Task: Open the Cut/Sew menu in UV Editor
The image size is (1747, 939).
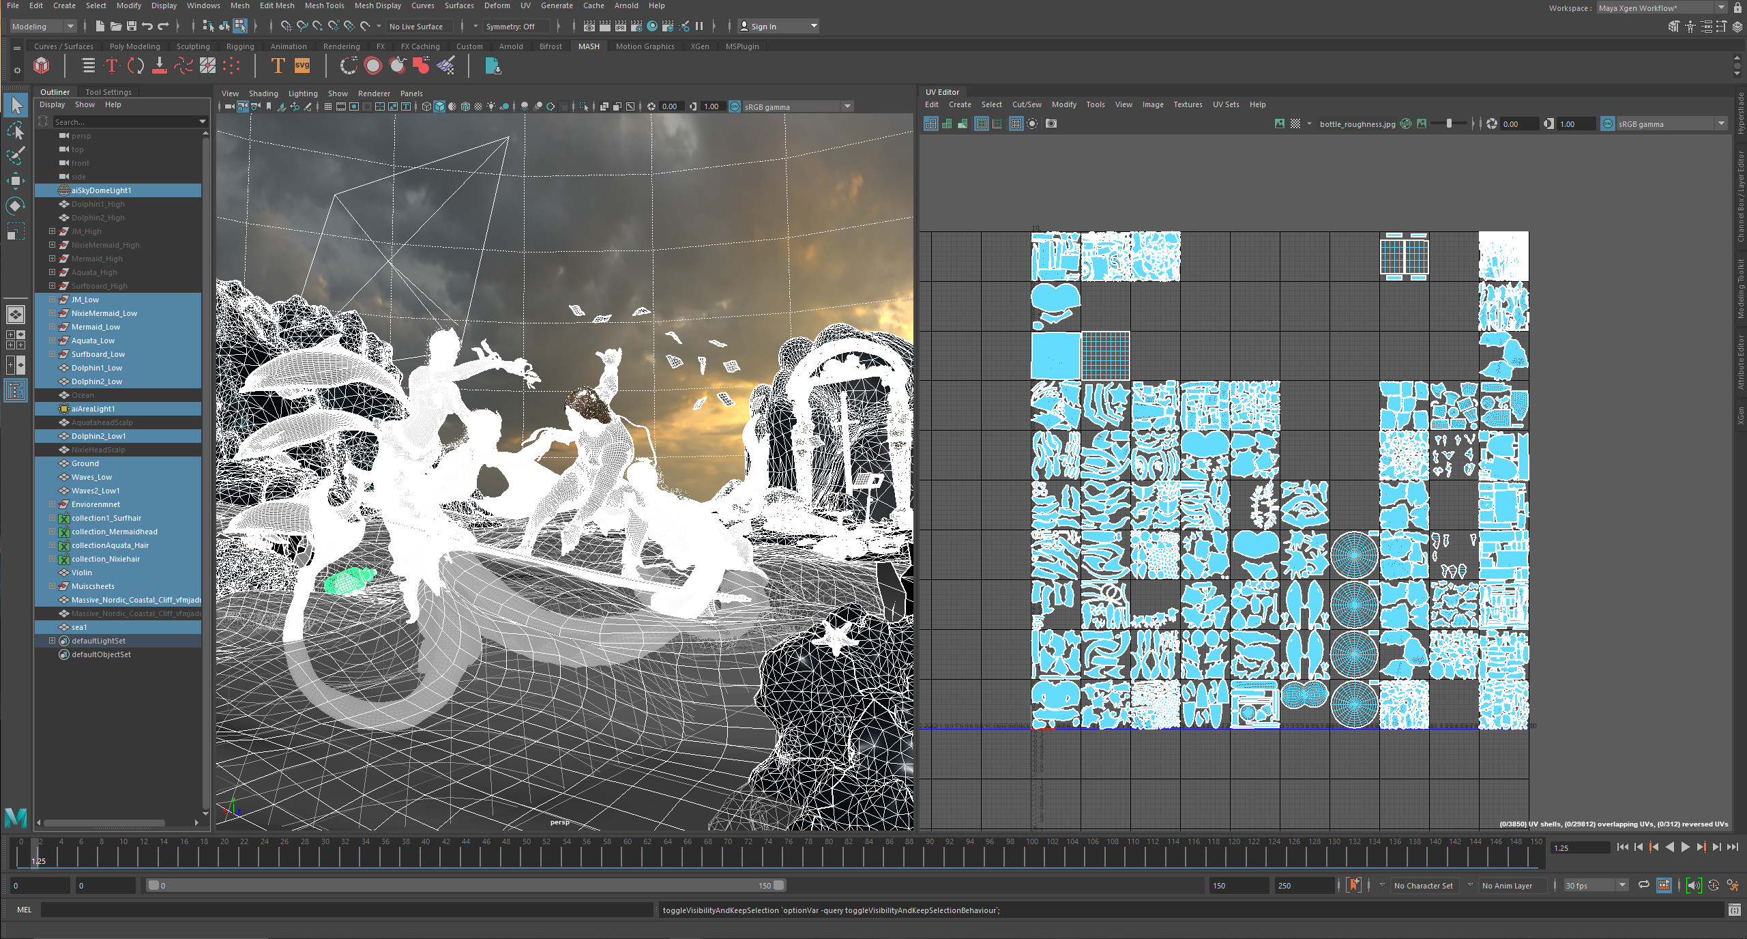Action: coord(1026,104)
